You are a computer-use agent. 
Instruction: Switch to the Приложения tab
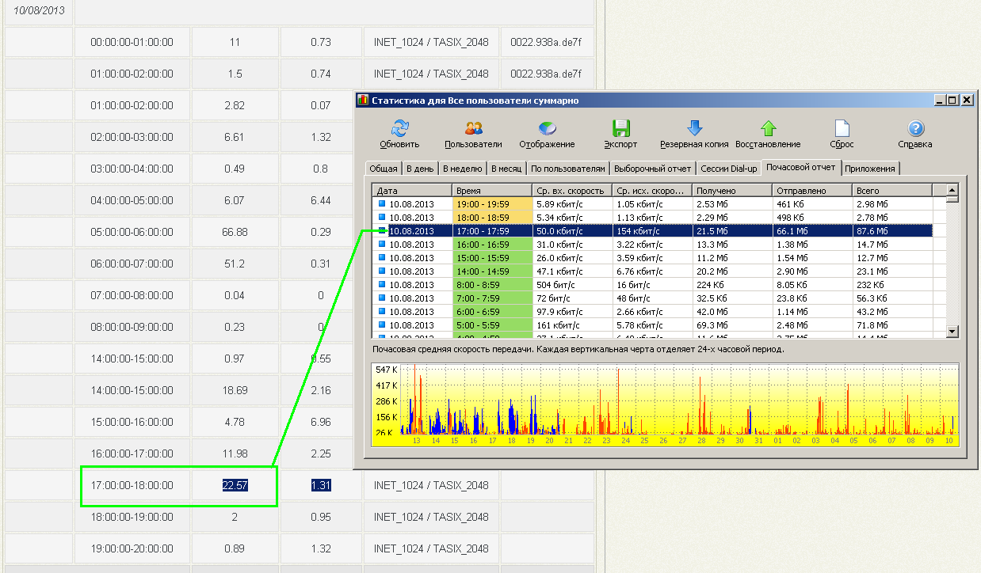coord(870,169)
